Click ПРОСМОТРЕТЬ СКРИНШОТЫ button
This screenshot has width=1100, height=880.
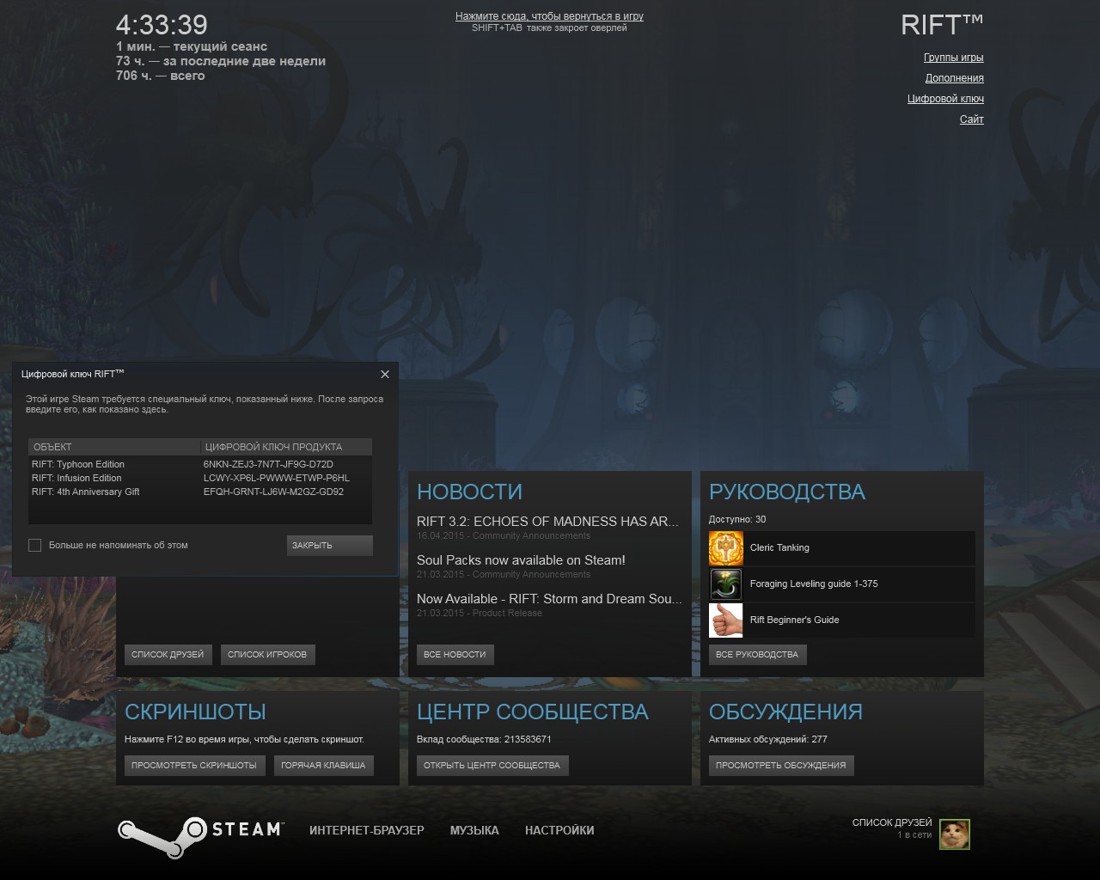[194, 766]
